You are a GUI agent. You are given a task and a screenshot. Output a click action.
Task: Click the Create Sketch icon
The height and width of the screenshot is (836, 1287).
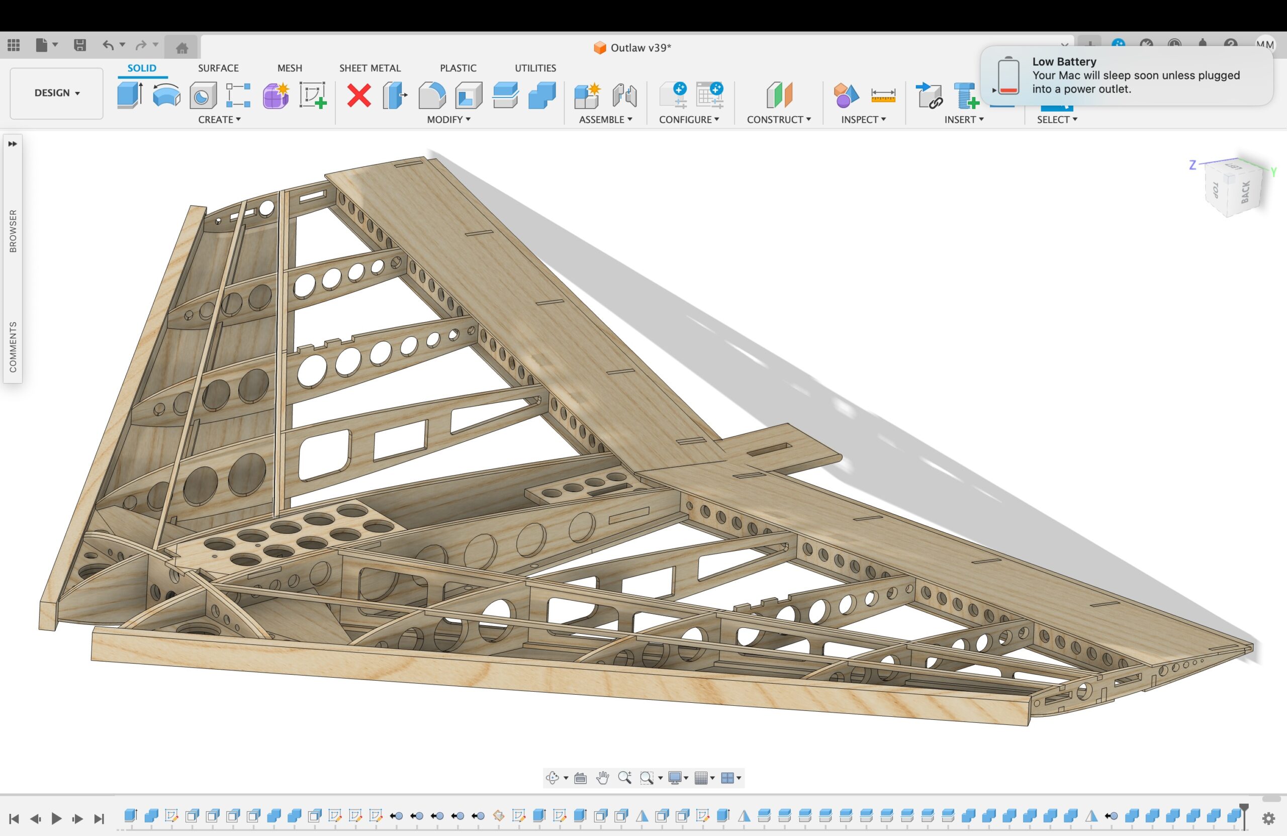[x=313, y=95]
